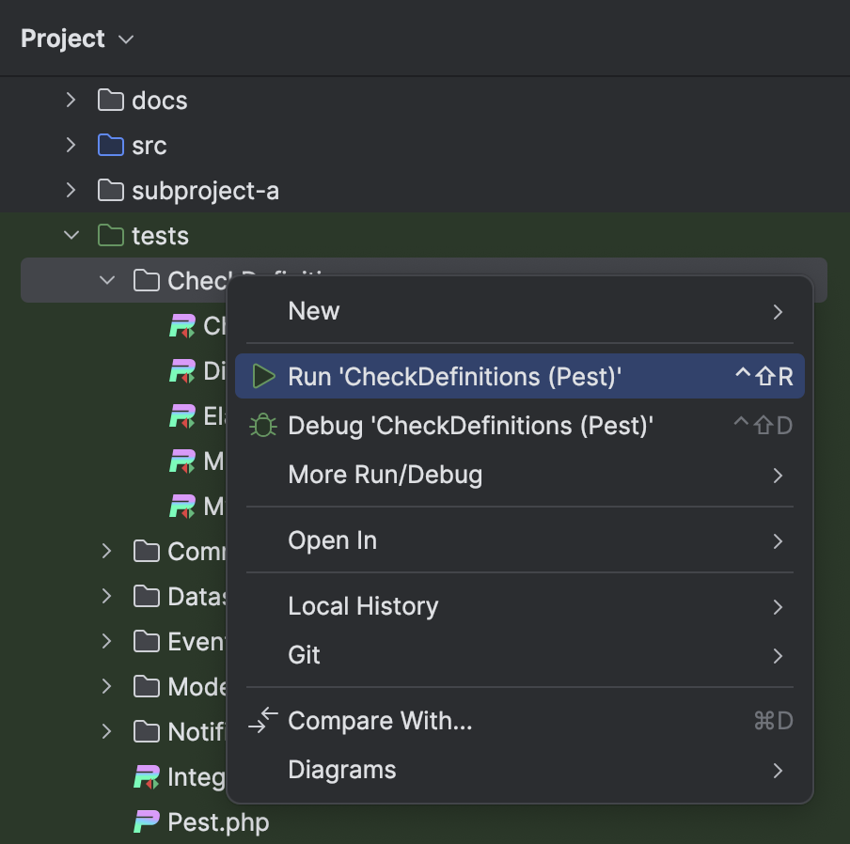Click the Compare With arrow icon

(262, 720)
